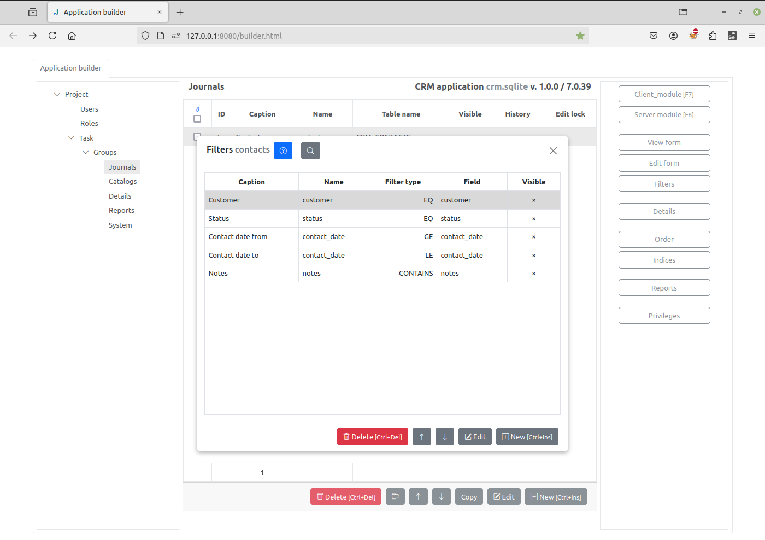Click the folder icon in bottom toolbar
This screenshot has height=540, width=765.
[395, 497]
